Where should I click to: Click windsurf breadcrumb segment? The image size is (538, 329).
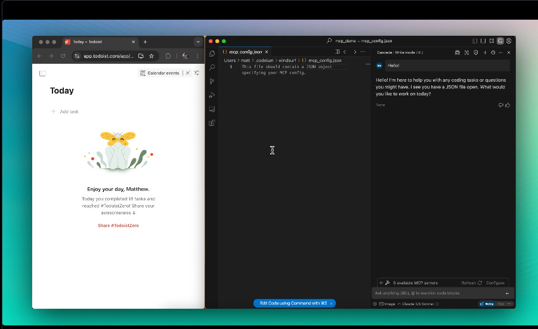click(287, 60)
